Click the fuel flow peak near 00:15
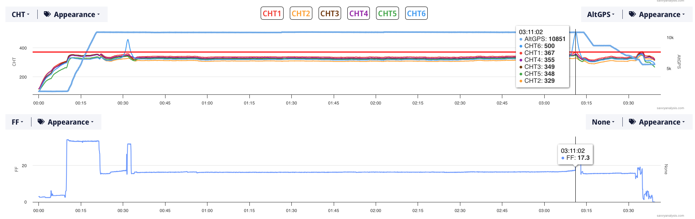This screenshot has width=695, height=219. pyautogui.click(x=82, y=141)
